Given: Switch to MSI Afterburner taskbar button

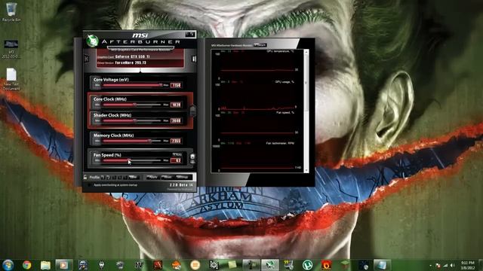Looking at the screenshot, I should click(x=270, y=265).
